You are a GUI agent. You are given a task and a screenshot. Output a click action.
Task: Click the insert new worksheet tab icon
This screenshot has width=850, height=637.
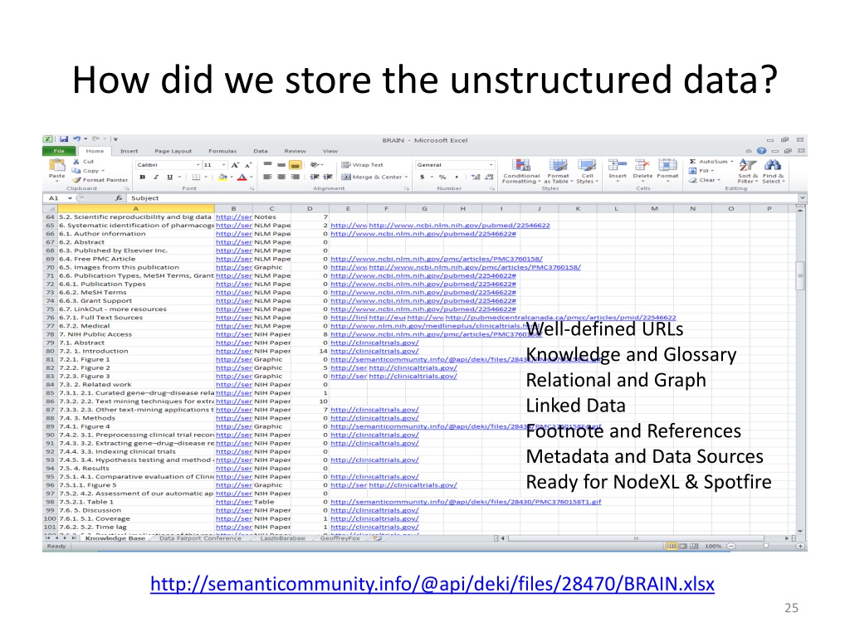pos(378,537)
